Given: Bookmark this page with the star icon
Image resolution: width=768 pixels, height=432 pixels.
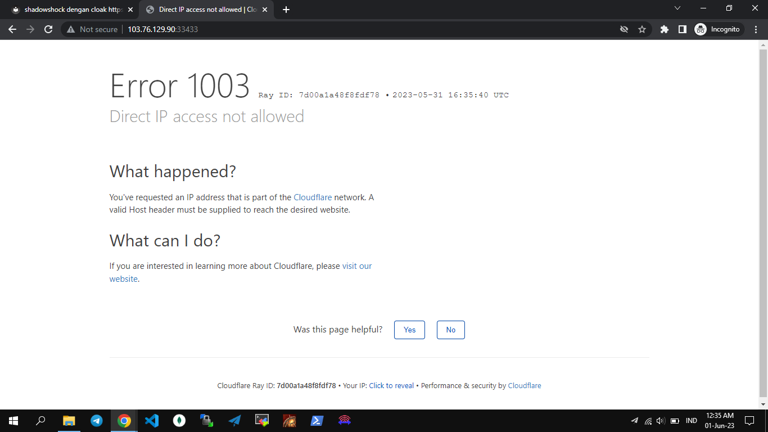Looking at the screenshot, I should tap(641, 29).
